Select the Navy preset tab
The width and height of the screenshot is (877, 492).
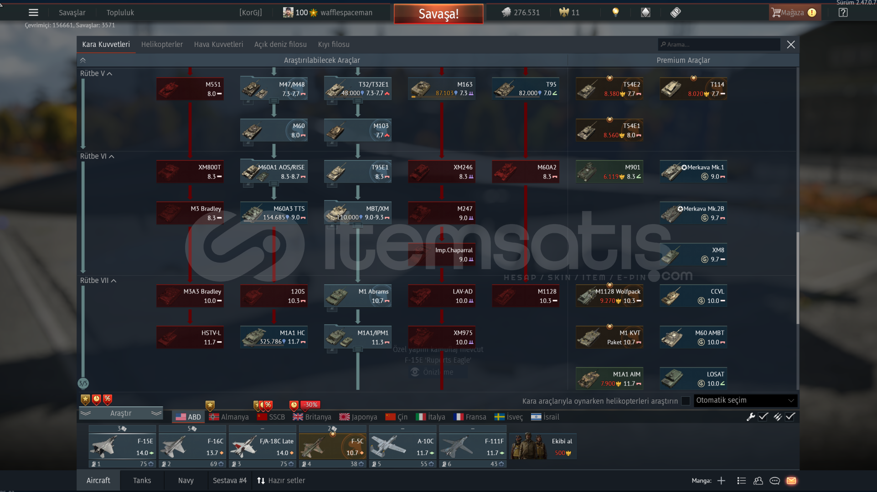(186, 481)
